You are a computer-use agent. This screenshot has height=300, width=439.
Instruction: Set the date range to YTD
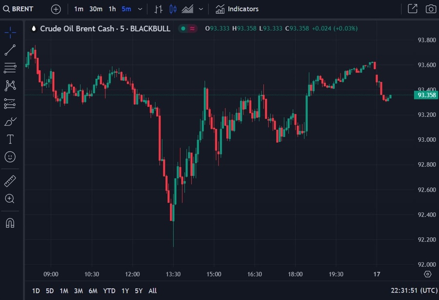coord(109,291)
